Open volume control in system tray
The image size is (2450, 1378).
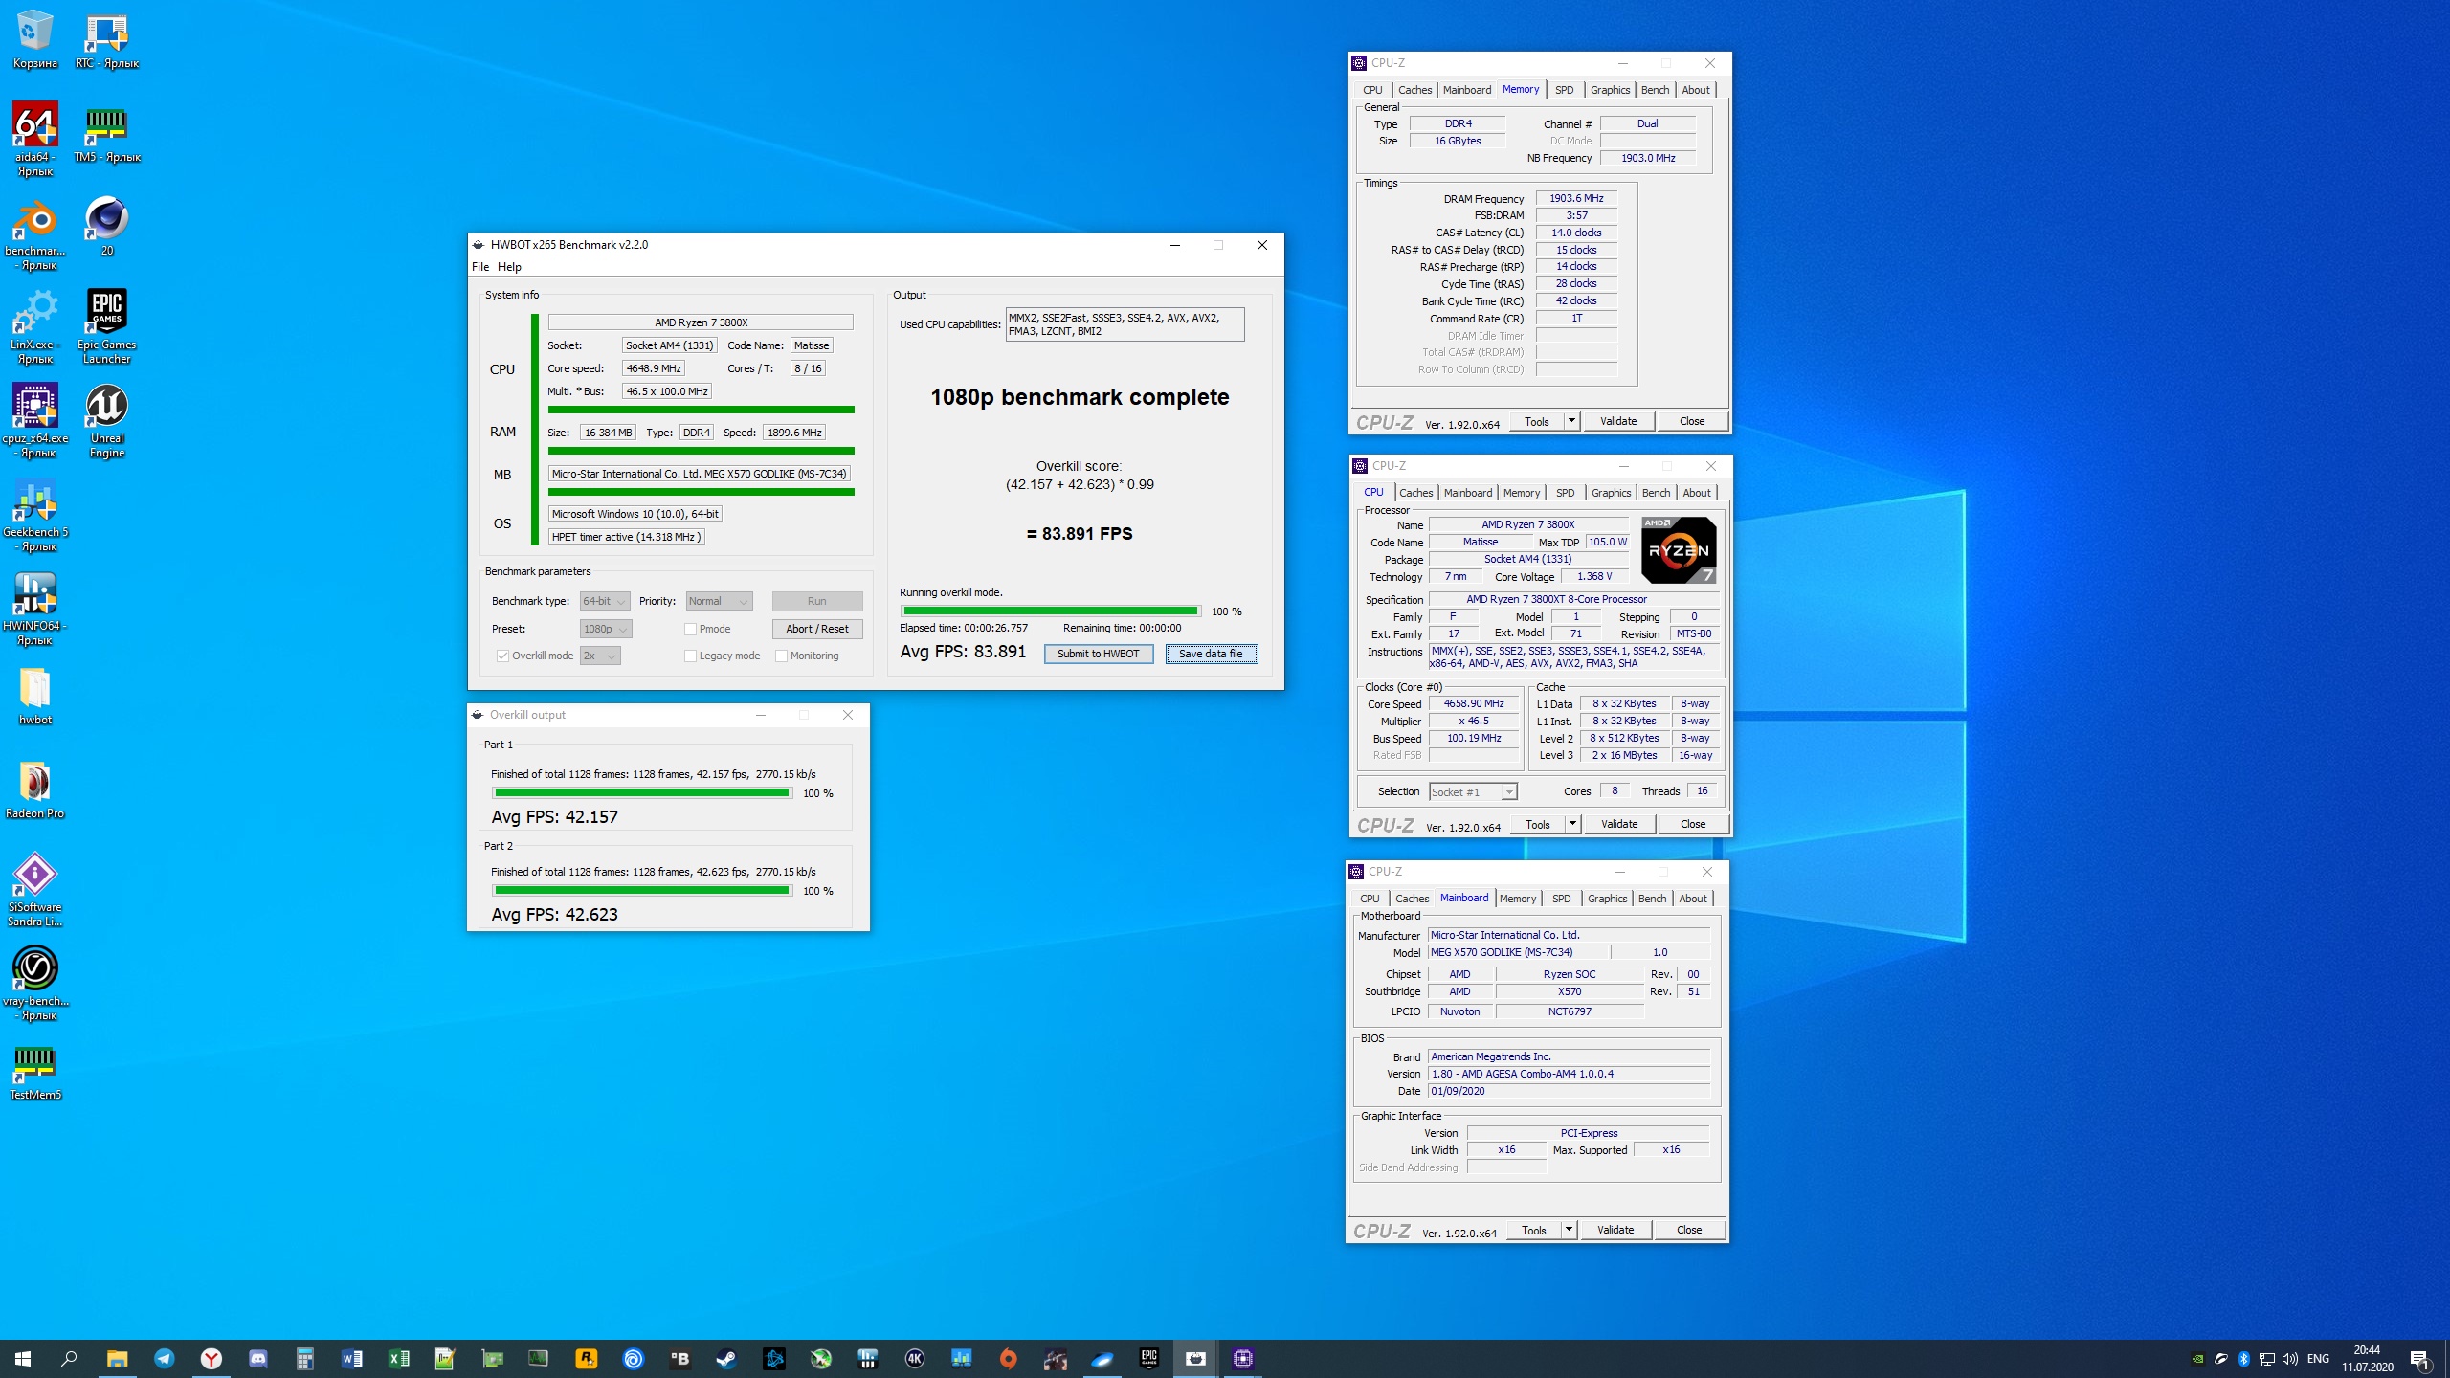pos(2289,1359)
